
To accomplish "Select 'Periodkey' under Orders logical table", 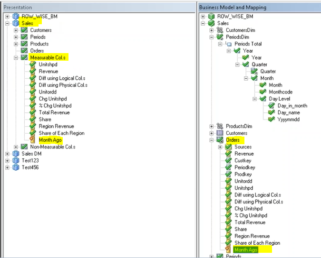I will [x=245, y=167].
